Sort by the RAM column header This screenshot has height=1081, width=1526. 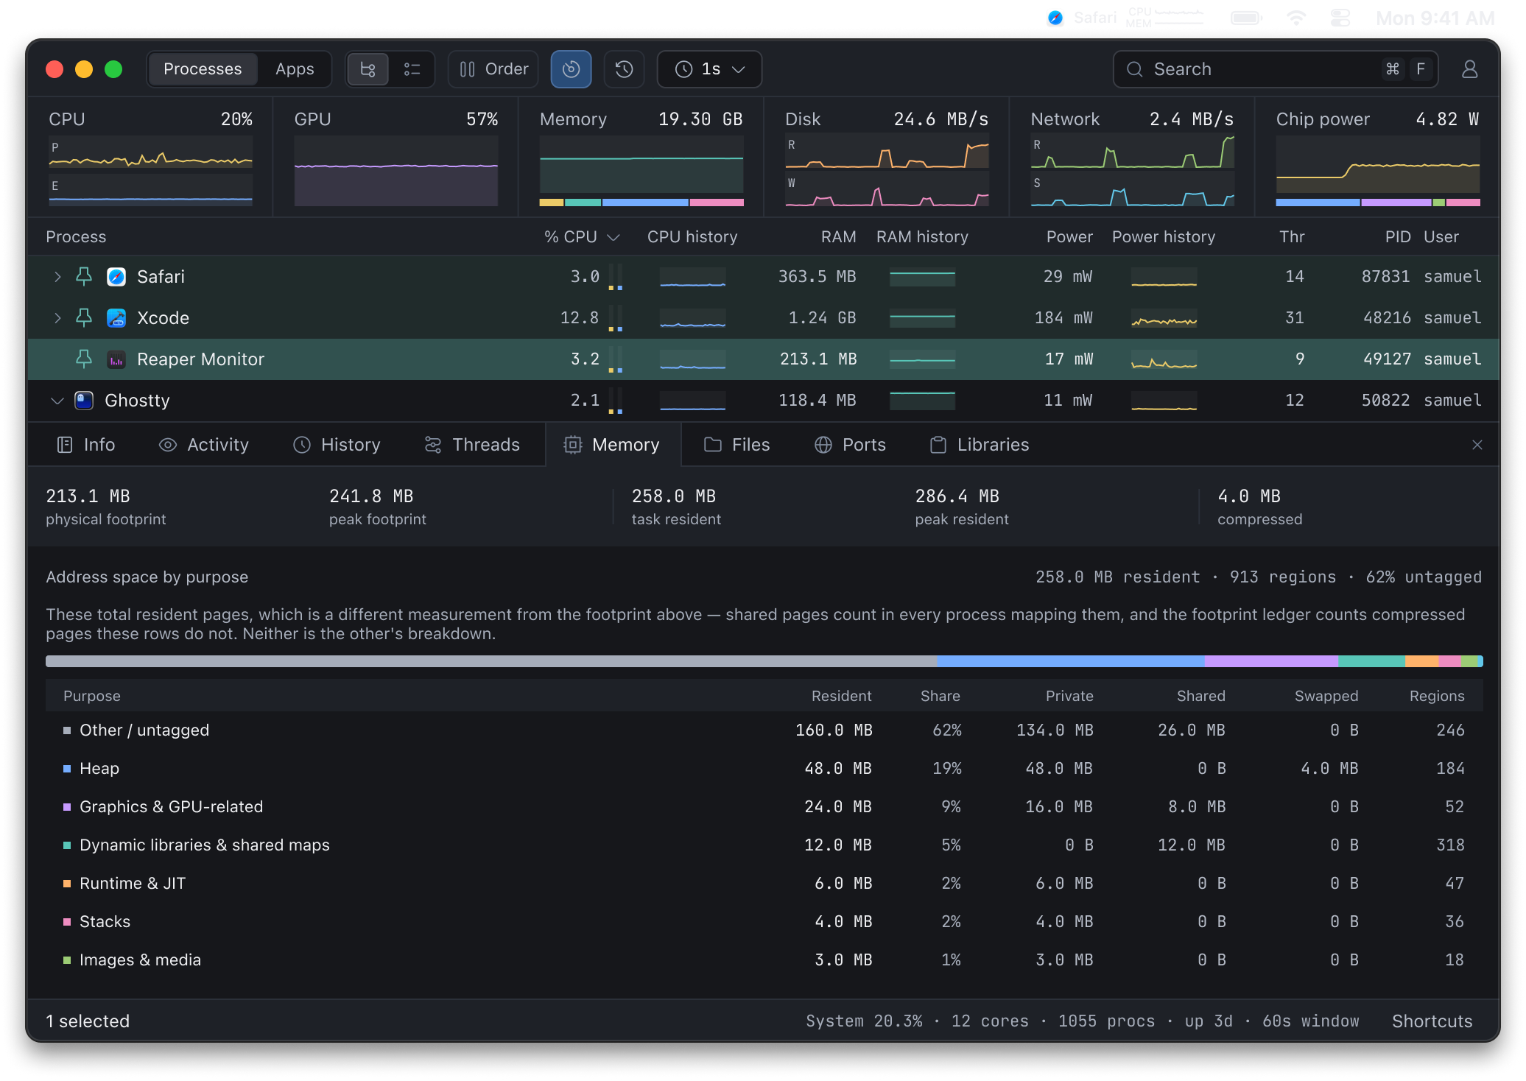838,237
